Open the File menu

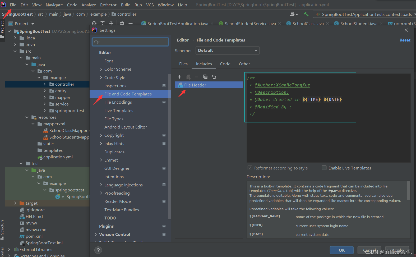coord(13,5)
